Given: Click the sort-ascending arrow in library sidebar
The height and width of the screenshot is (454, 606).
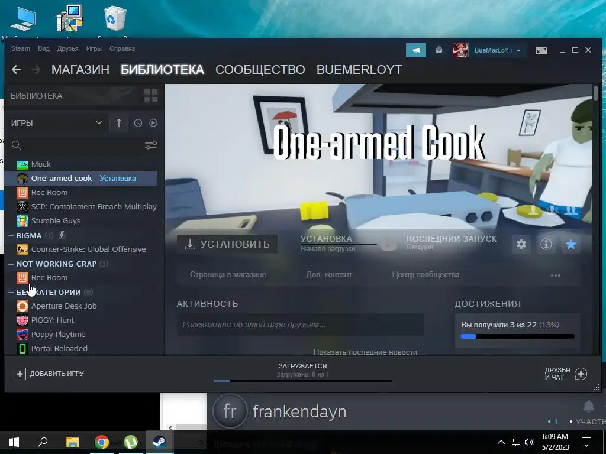Looking at the screenshot, I should tap(118, 123).
